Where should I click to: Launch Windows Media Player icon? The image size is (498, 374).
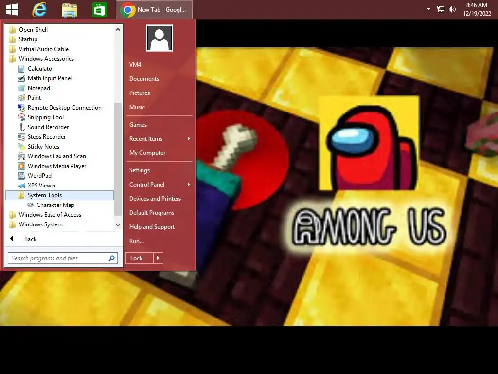click(21, 166)
